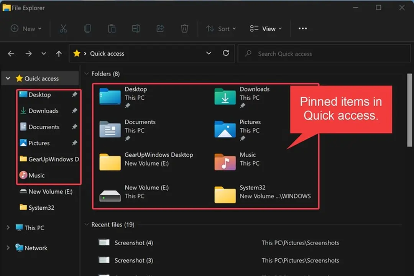
Task: Paste from clipboard using the Paste icon
Action: pyautogui.click(x=112, y=28)
